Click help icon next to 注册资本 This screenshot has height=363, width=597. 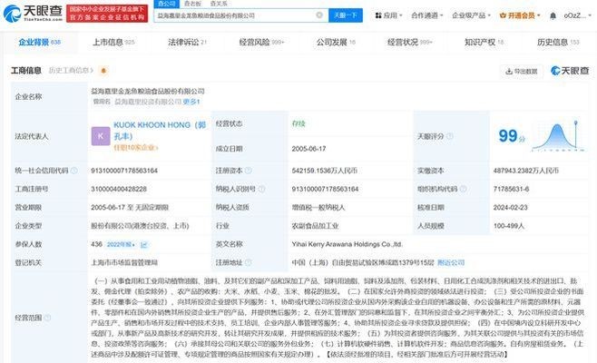click(248, 171)
